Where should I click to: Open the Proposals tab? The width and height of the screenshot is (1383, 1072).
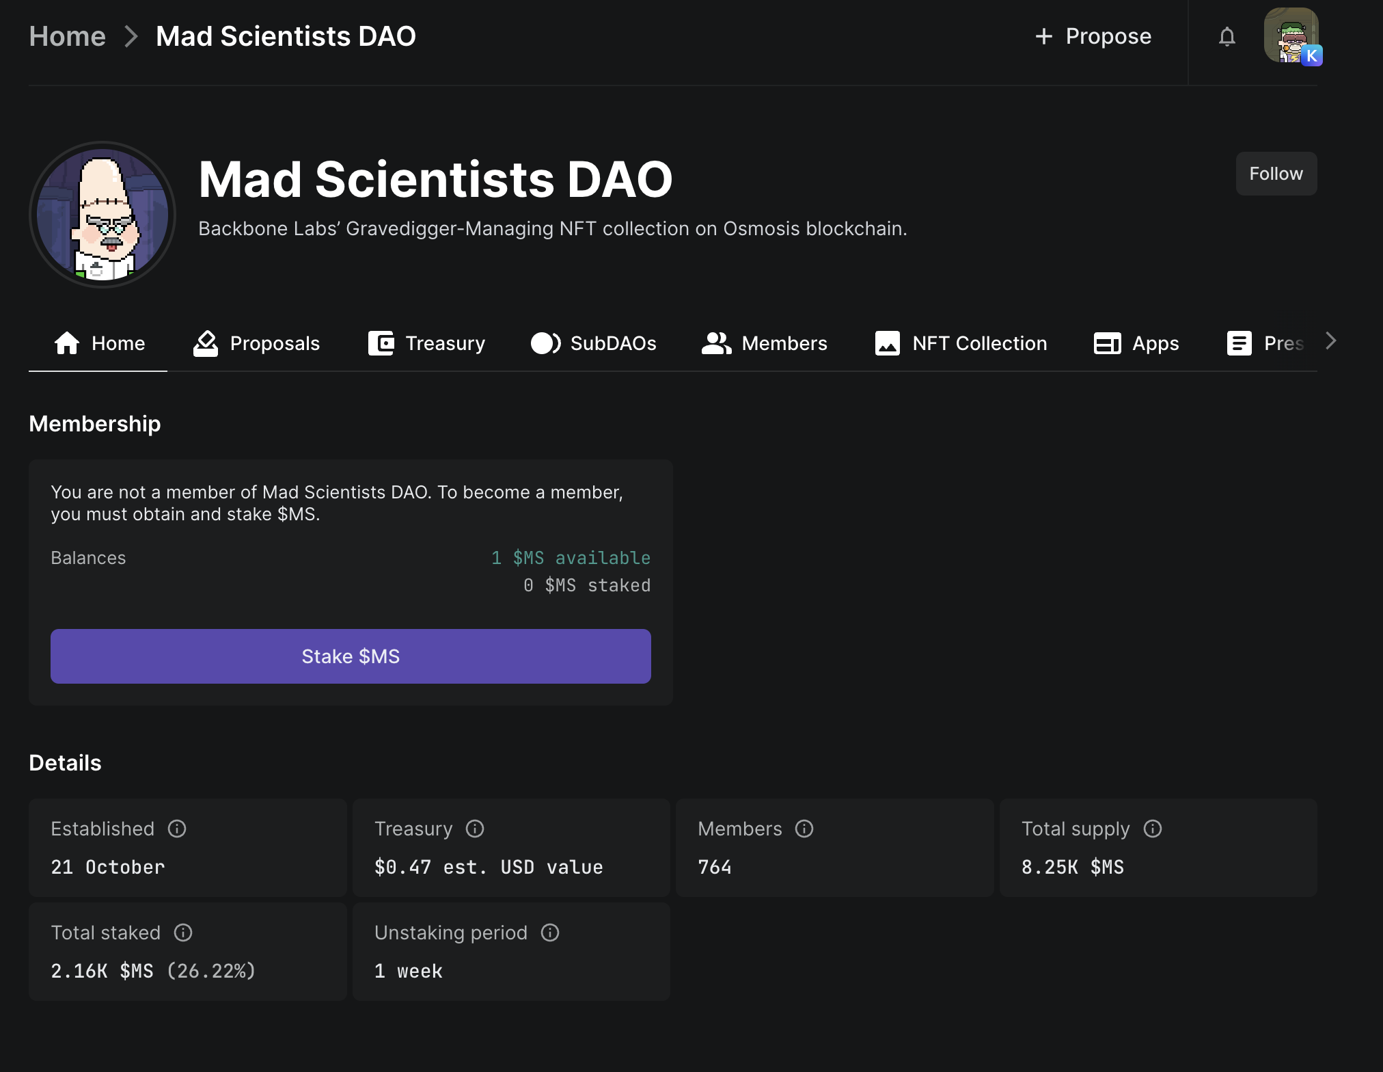tap(257, 343)
